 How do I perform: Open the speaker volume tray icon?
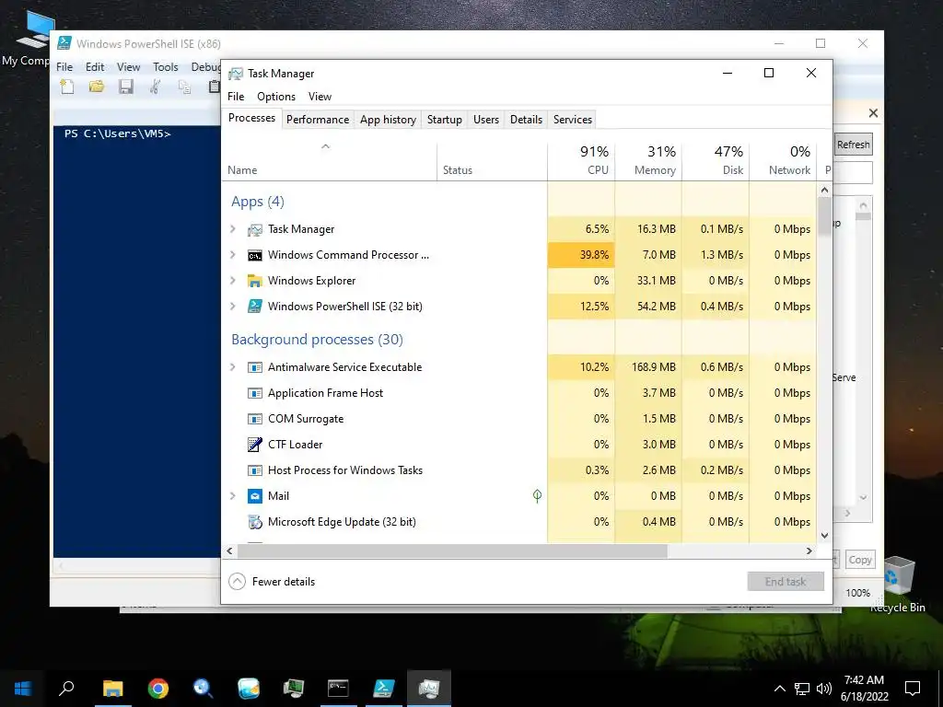(824, 689)
